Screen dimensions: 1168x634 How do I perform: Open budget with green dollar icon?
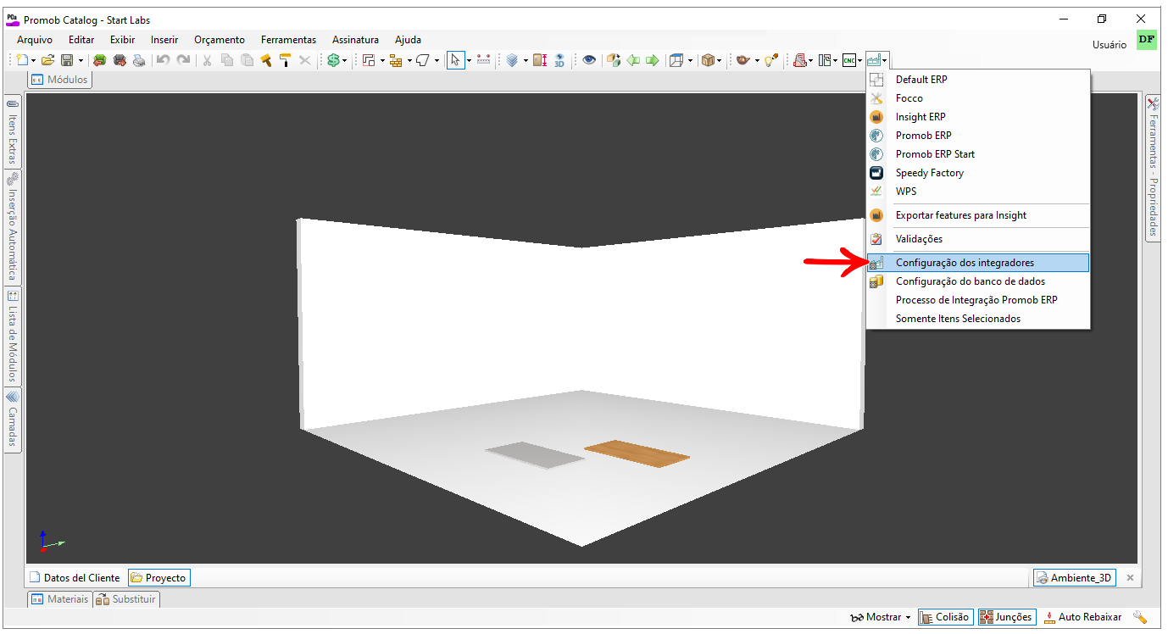point(333,60)
